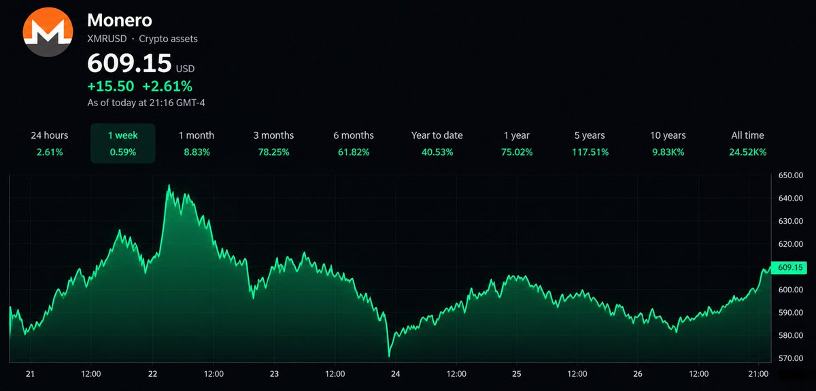This screenshot has width=816, height=391.
Task: Select the 24 hours time range
Action: [50, 143]
